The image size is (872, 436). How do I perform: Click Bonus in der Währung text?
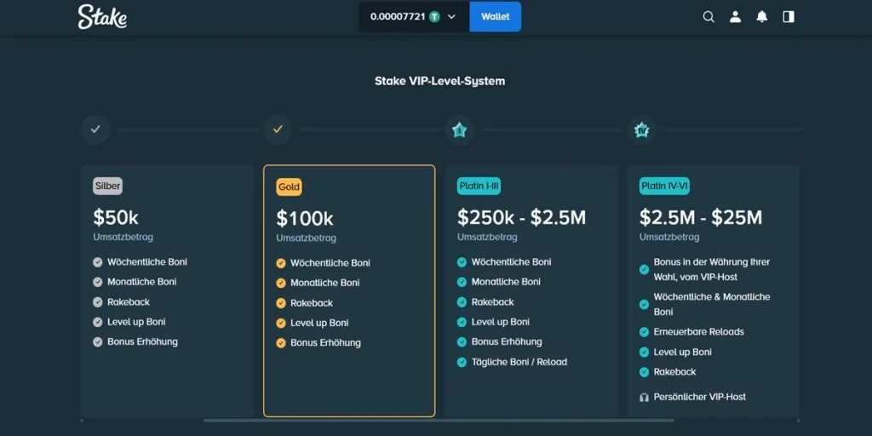point(711,269)
